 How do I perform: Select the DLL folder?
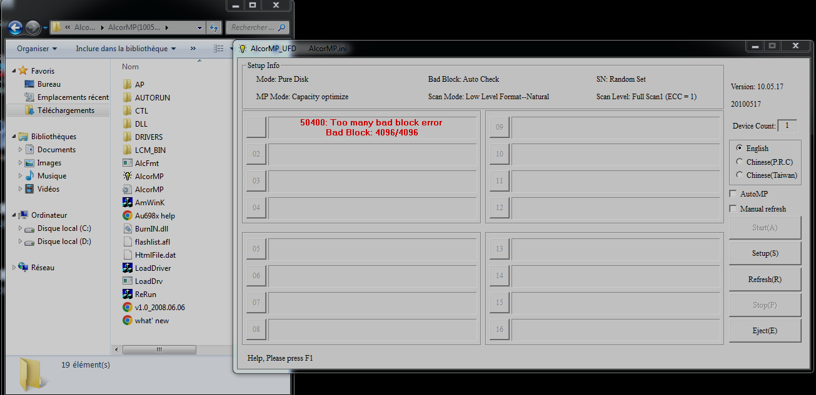[135, 124]
